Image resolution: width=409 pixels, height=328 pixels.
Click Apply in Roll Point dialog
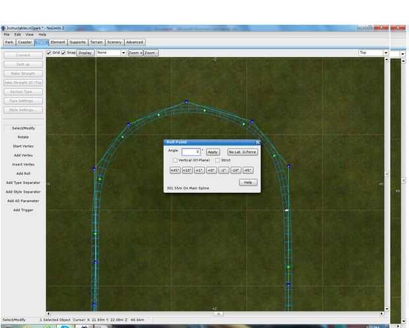pyautogui.click(x=212, y=152)
